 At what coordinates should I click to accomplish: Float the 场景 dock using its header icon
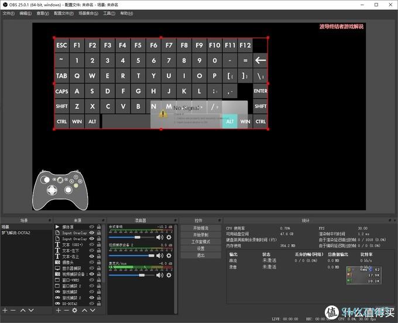click(50, 220)
